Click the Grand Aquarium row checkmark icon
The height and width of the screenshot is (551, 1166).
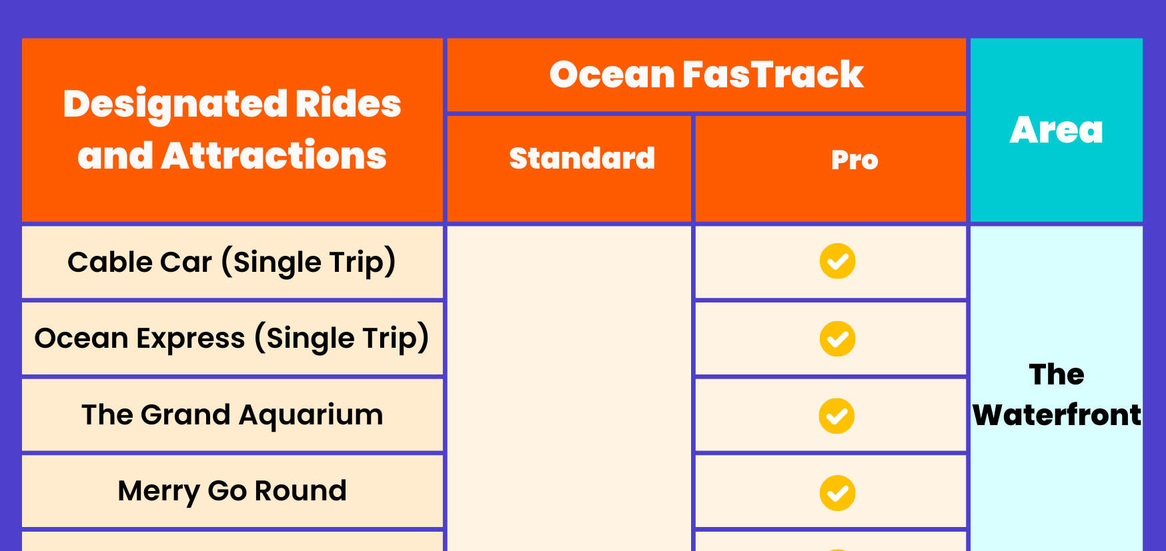point(836,416)
